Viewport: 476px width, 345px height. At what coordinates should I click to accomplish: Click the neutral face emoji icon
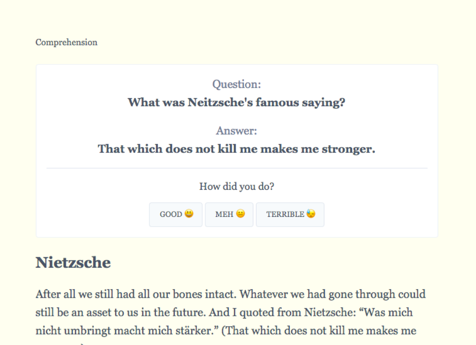point(240,214)
